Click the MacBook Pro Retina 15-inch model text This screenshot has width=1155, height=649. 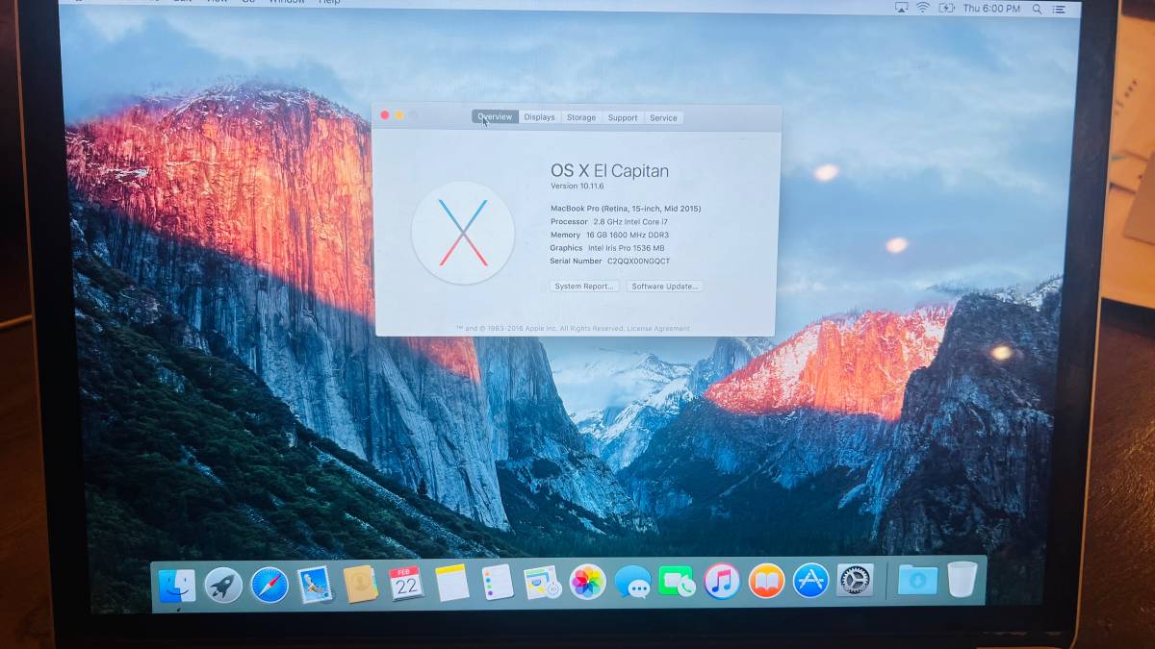tap(626, 208)
